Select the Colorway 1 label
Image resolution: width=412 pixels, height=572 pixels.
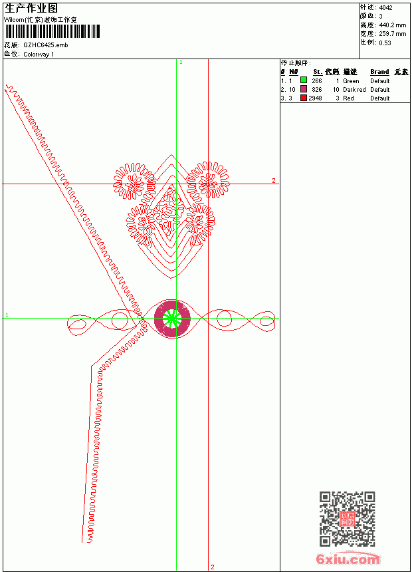coord(39,55)
